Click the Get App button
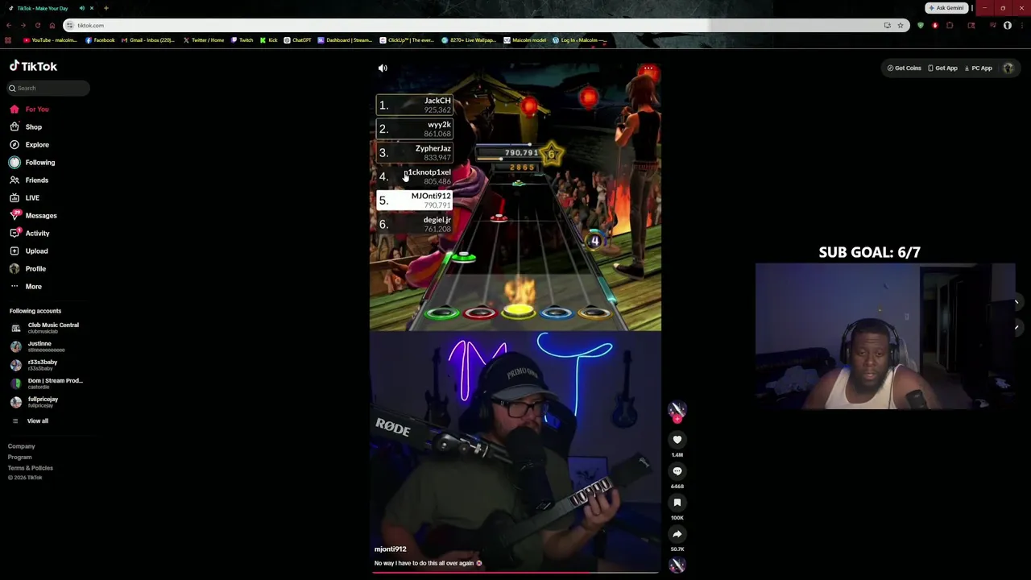This screenshot has width=1031, height=580. (942, 68)
